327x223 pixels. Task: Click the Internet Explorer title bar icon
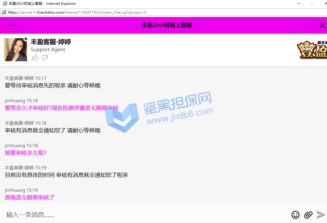5,4
